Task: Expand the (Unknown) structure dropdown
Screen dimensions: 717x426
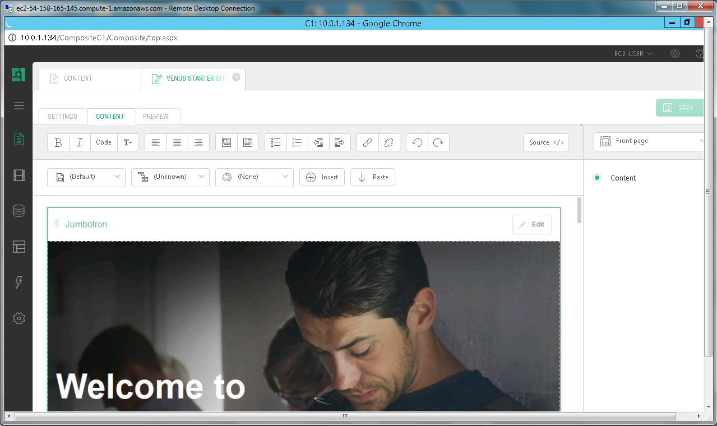Action: coord(170,177)
